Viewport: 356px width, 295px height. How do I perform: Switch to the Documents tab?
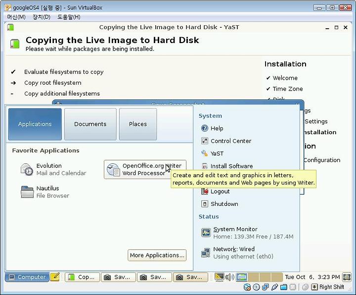coord(90,124)
